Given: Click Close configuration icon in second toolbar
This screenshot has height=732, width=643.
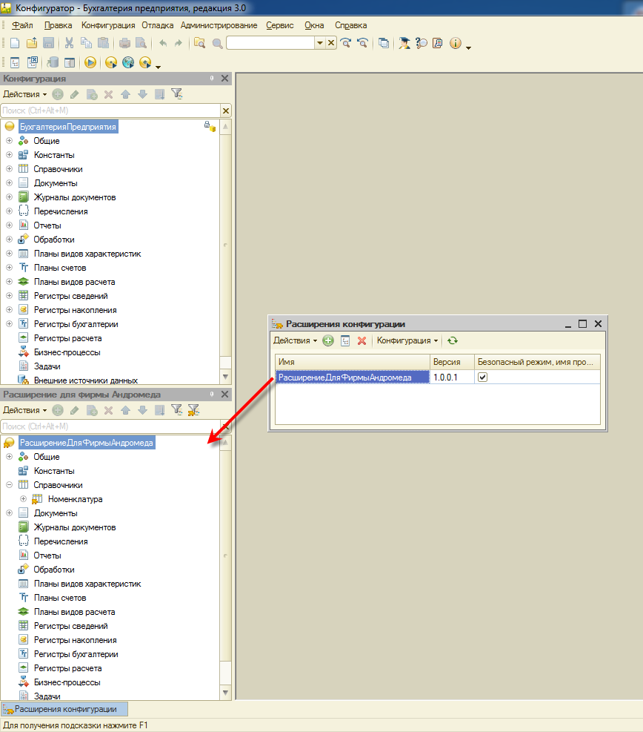Looking at the screenshot, I should (x=32, y=62).
